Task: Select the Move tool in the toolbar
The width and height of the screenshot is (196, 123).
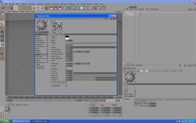Action: point(16,8)
